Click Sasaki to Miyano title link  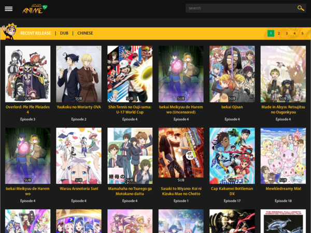pyautogui.click(x=181, y=191)
